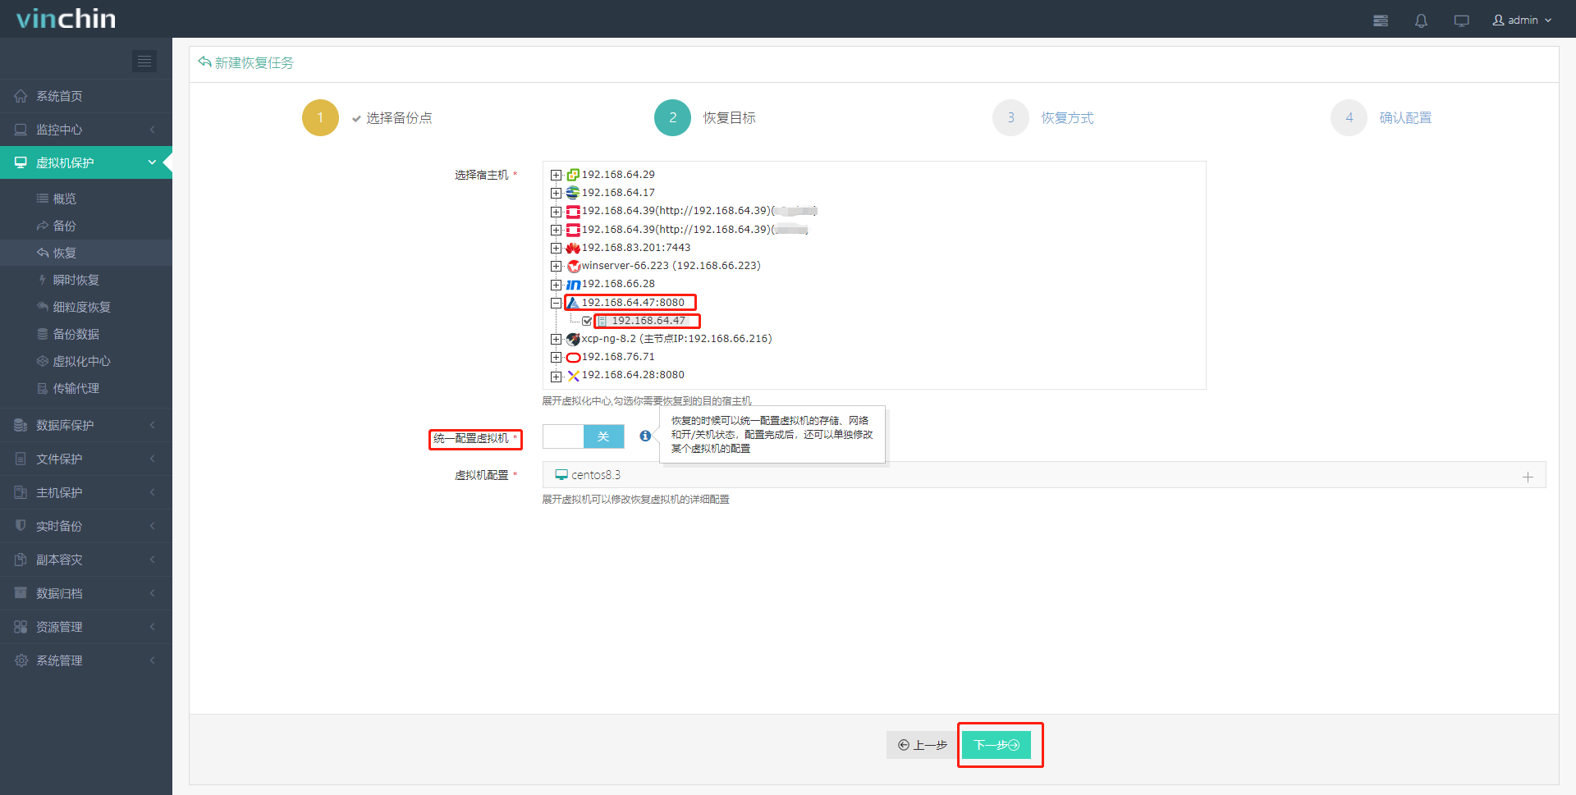Expand the 192.168.64.28:8080 tree node
The height and width of the screenshot is (795, 1576).
point(556,376)
